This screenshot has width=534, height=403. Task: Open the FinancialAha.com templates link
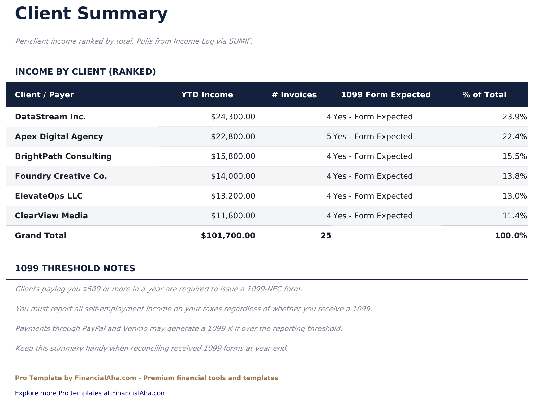[91, 393]
